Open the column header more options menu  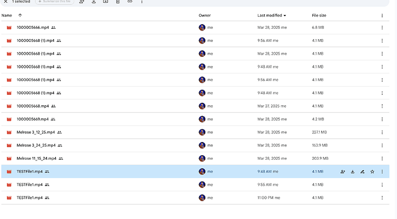point(382,16)
